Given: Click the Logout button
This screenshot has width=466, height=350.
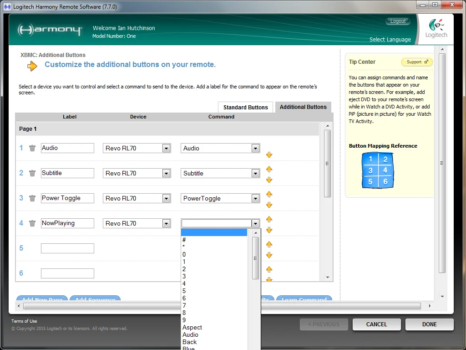Looking at the screenshot, I should (x=398, y=21).
